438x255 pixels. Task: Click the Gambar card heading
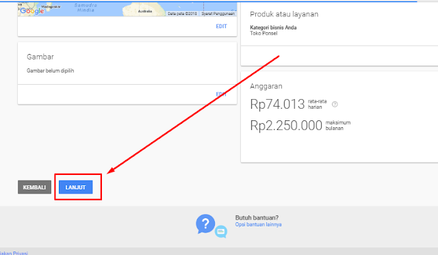(40, 57)
